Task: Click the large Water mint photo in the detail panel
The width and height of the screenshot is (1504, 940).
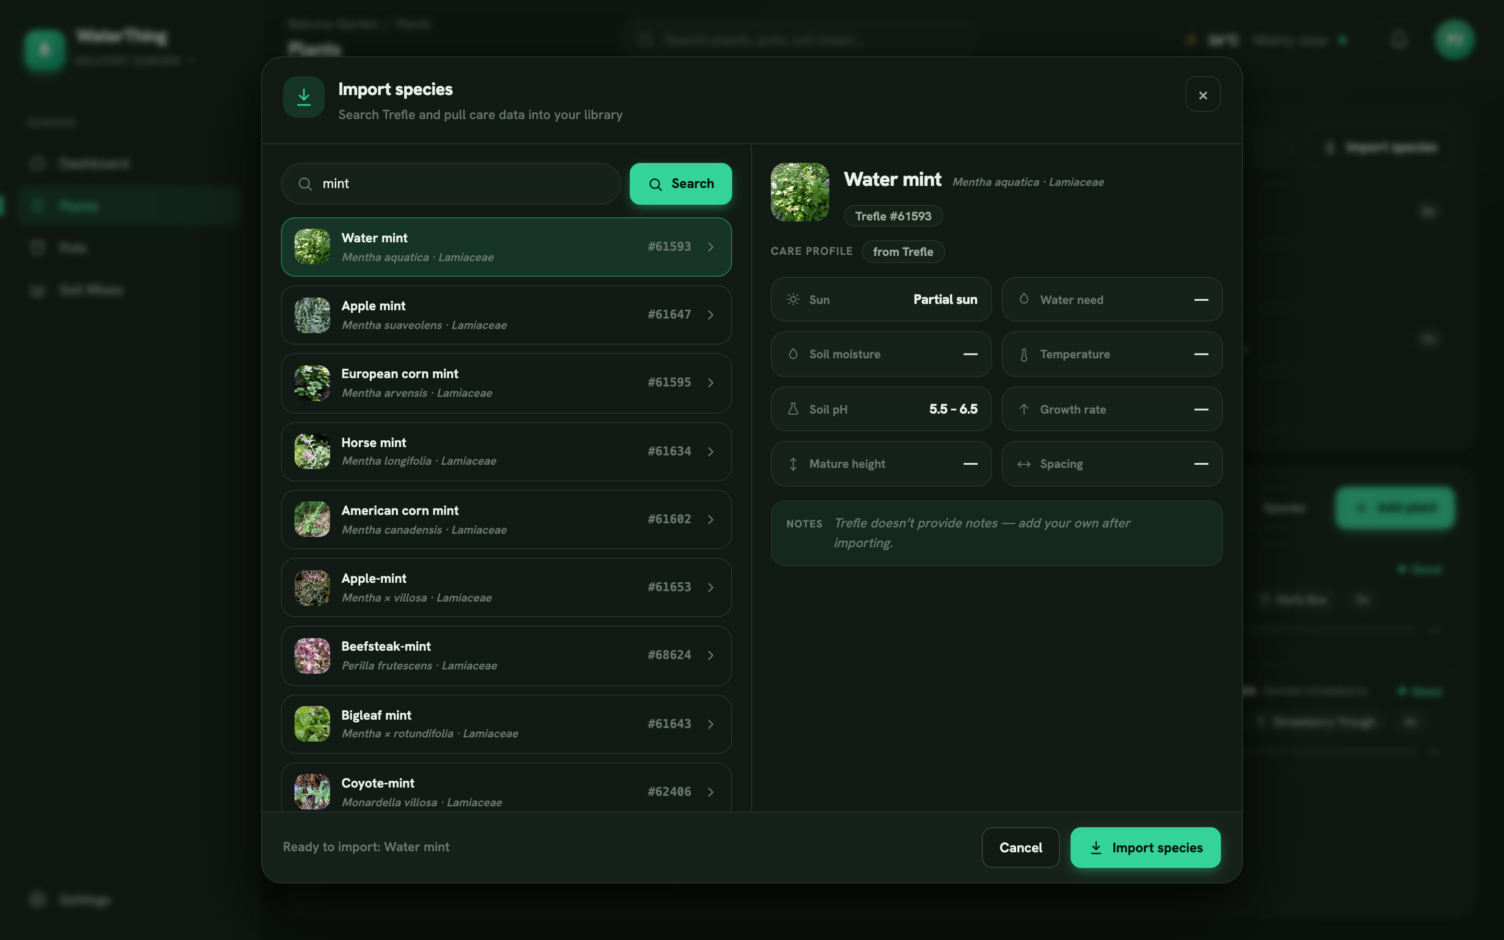Action: [800, 192]
